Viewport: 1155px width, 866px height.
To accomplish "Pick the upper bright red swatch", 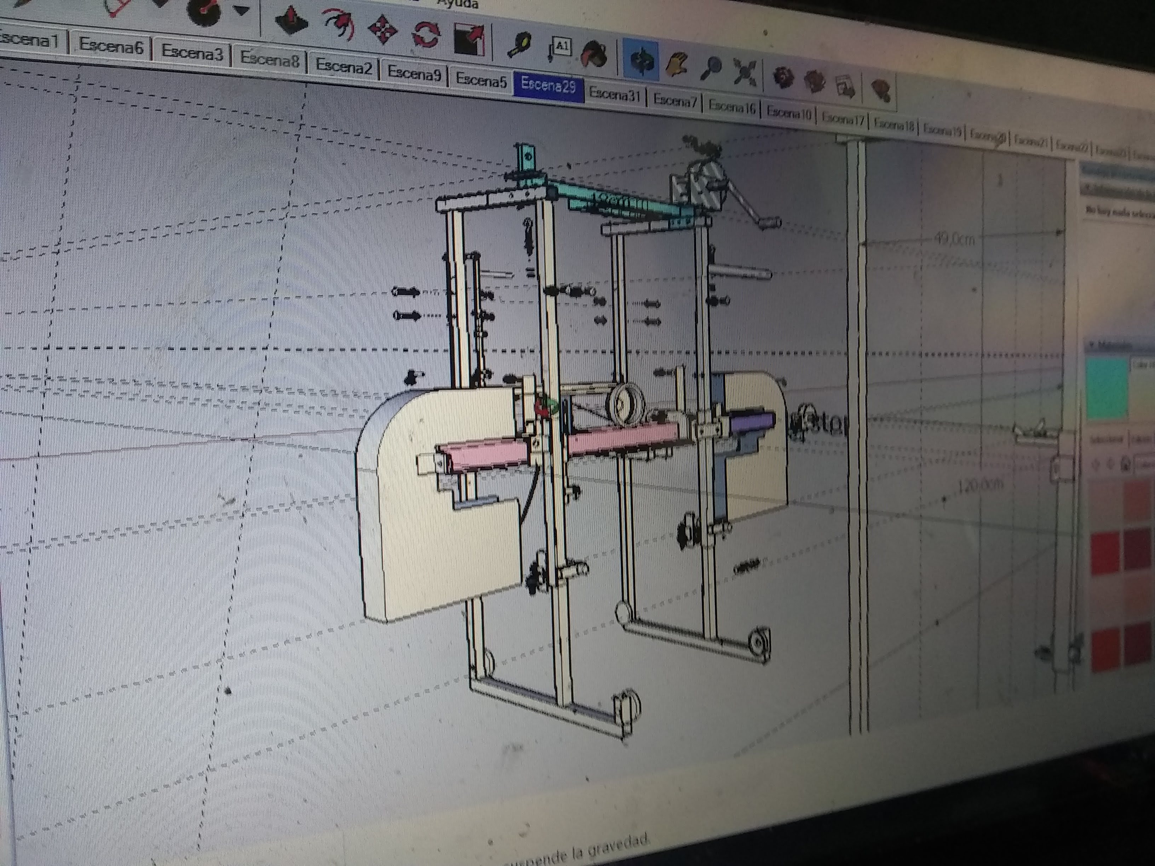I will tap(1105, 553).
